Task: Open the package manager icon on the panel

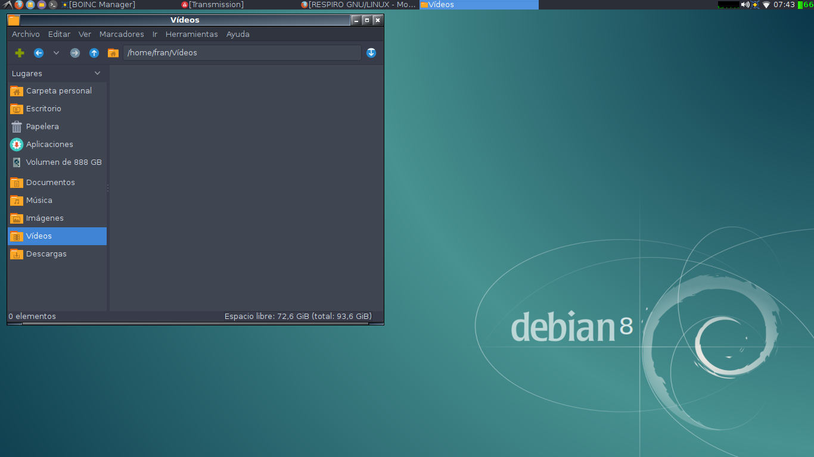Action: 28,5
